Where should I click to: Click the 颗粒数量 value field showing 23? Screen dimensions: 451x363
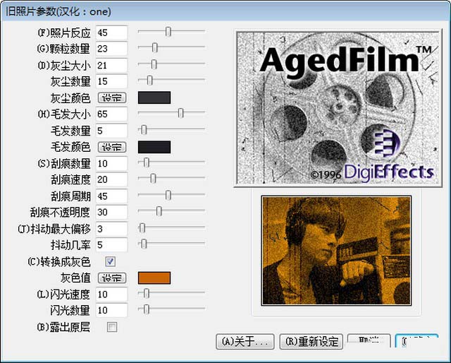point(111,49)
